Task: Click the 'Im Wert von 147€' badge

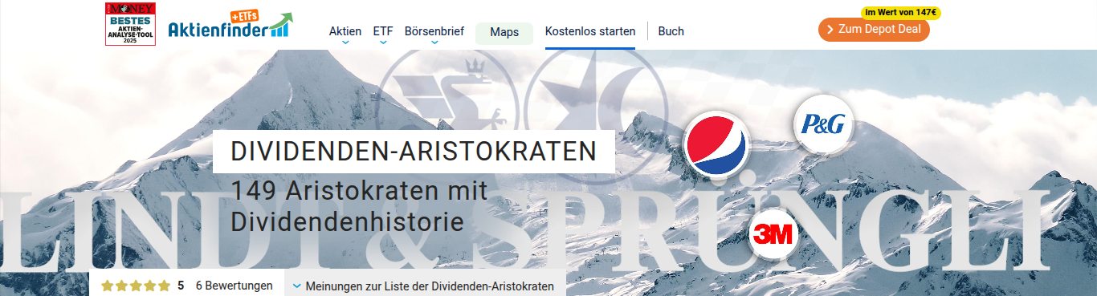Action: (x=900, y=13)
